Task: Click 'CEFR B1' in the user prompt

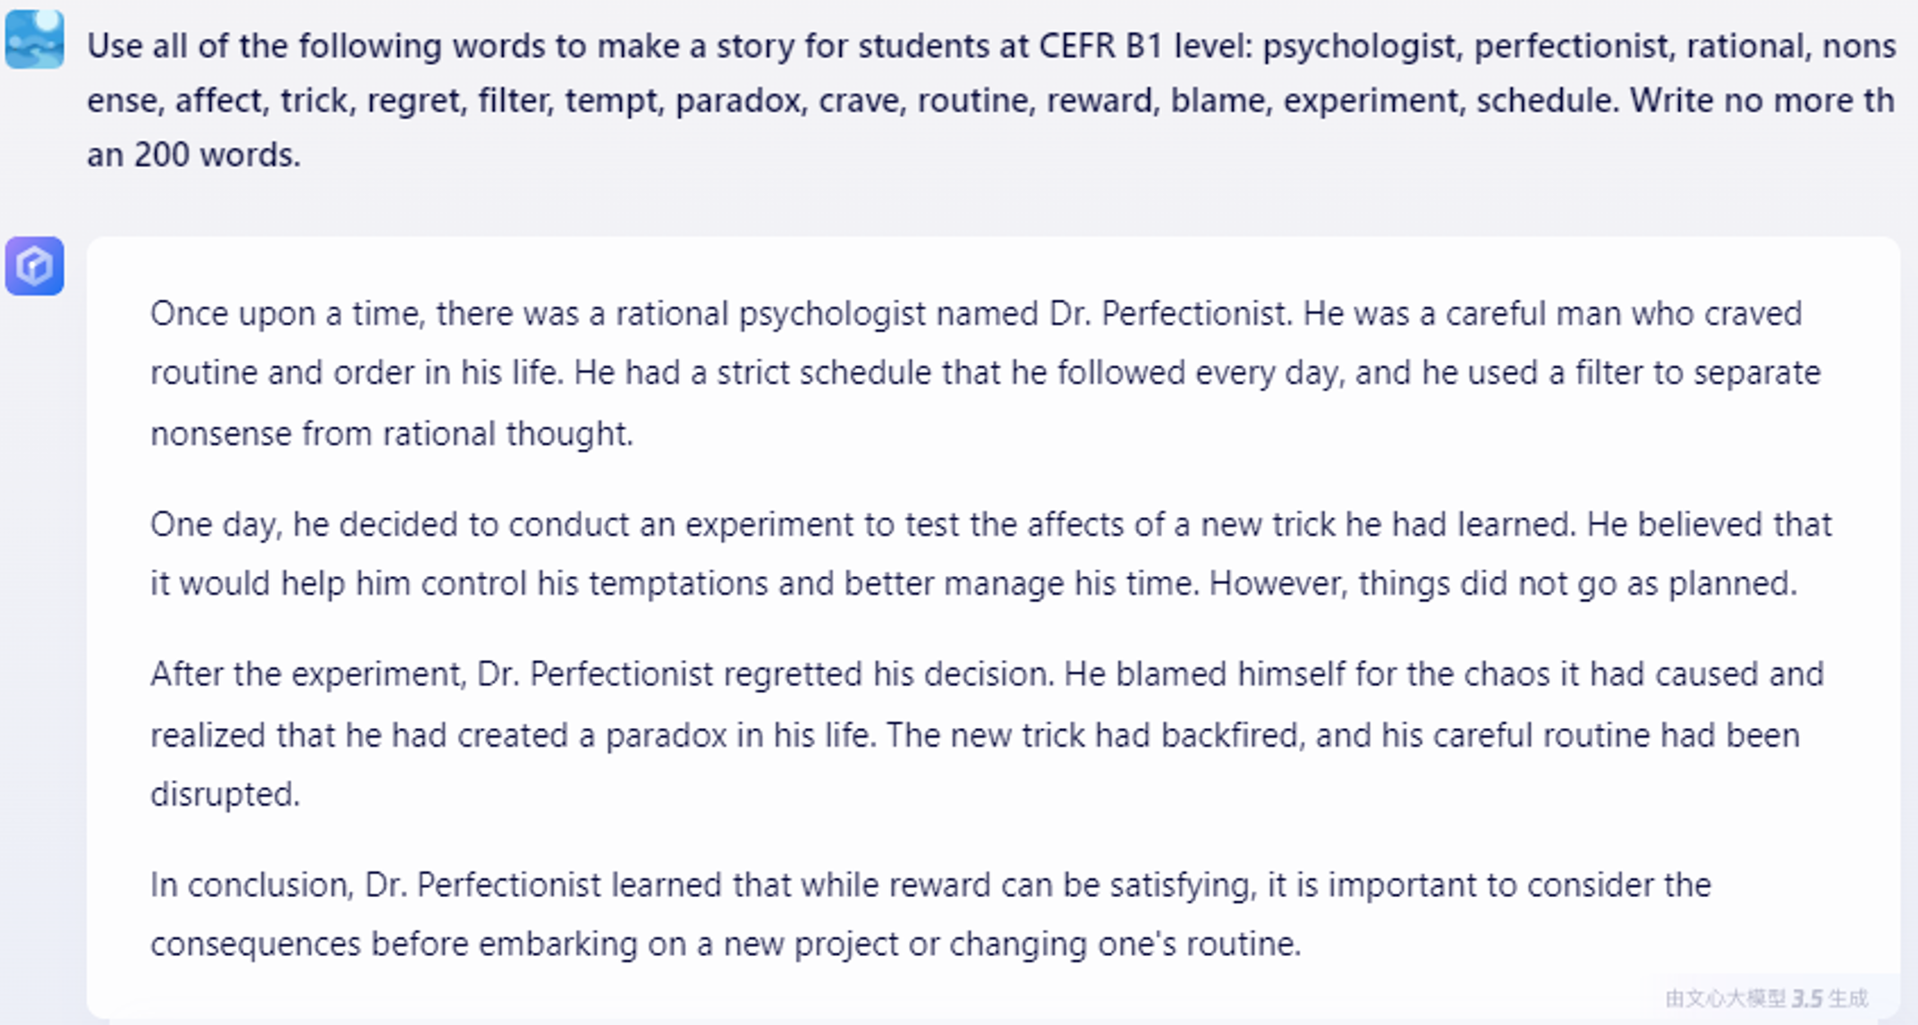Action: point(1100,46)
